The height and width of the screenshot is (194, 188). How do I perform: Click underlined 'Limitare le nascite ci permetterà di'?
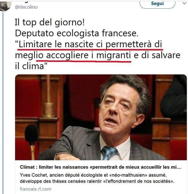click(90, 44)
